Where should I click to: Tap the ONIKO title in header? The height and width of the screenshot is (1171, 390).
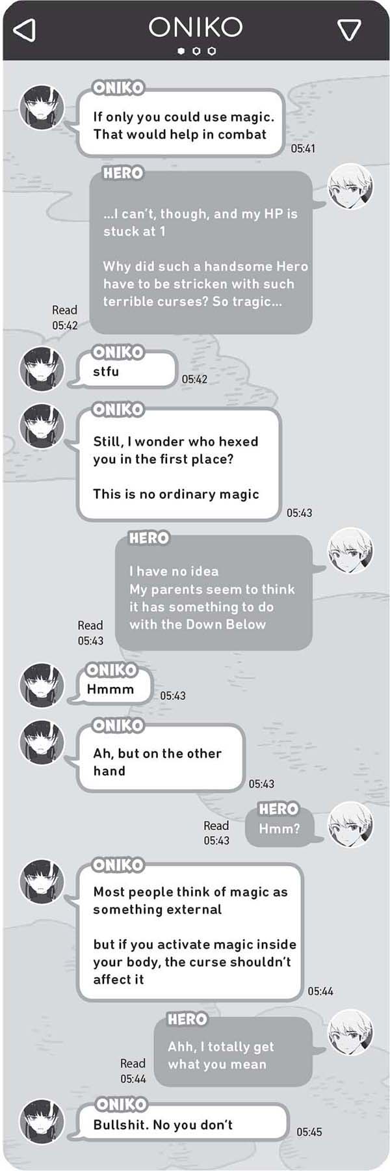[x=196, y=27]
